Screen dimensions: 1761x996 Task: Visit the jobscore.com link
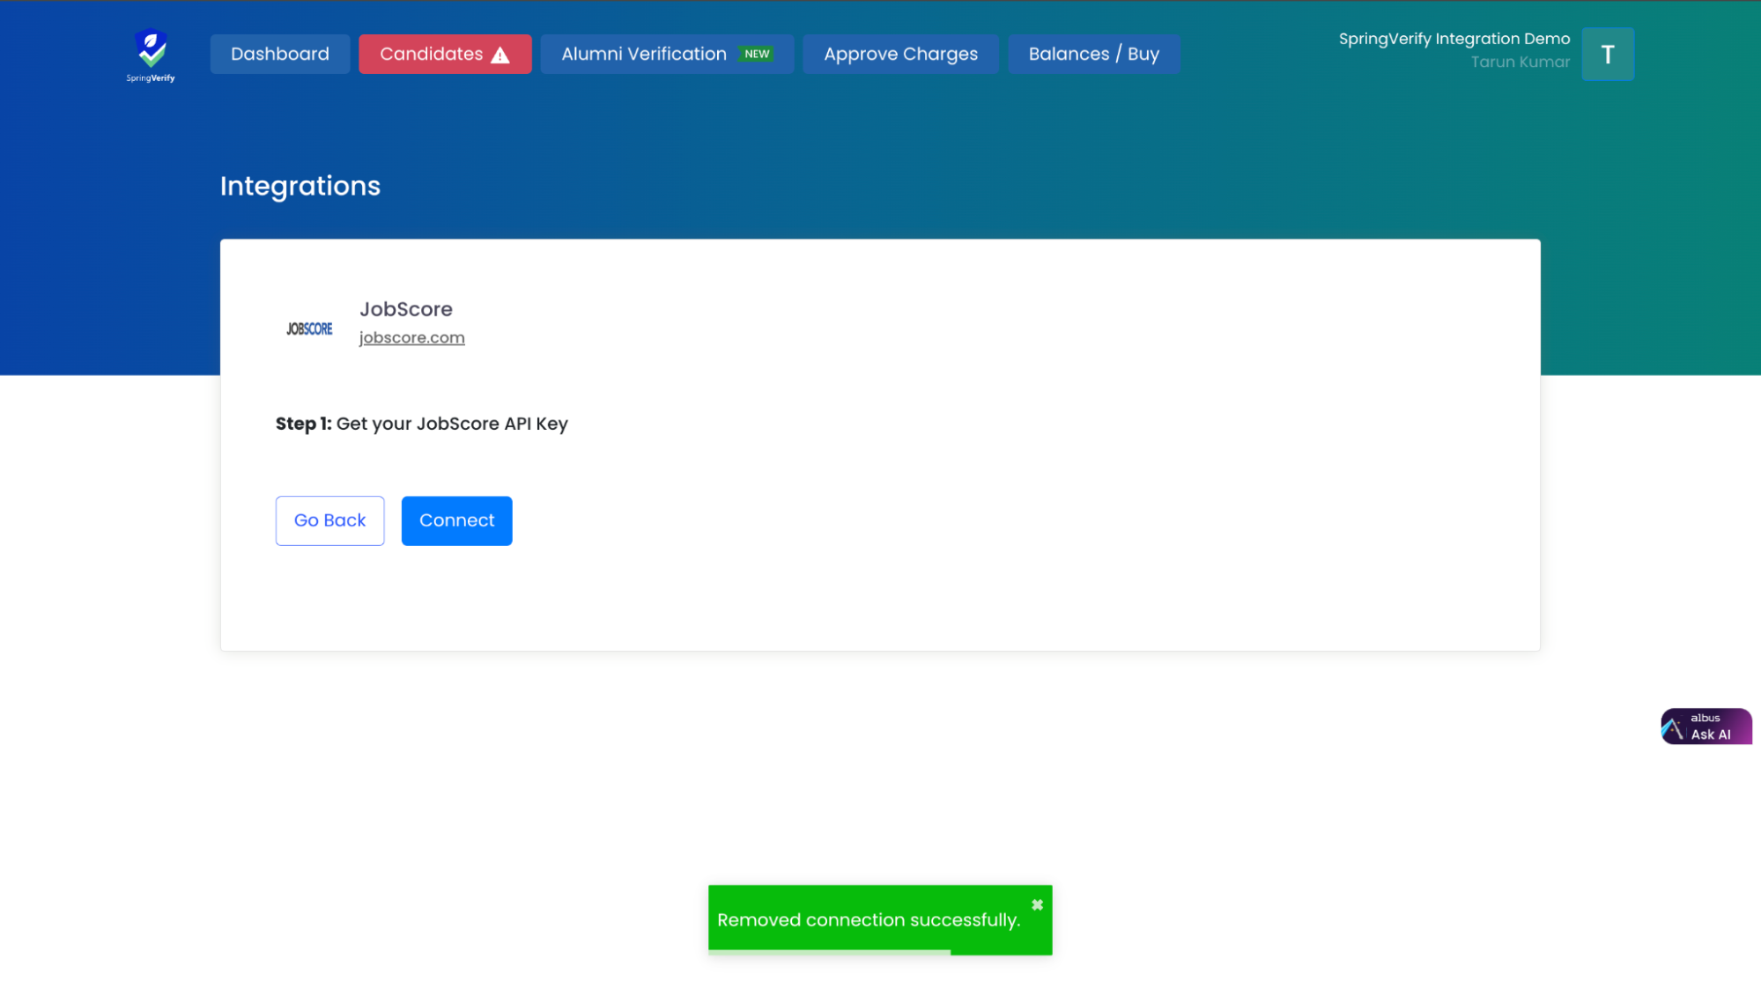411,337
